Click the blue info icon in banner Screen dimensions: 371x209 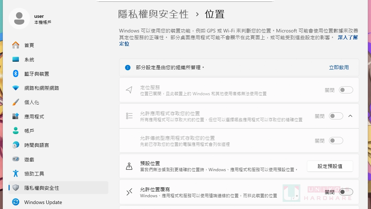[128, 67]
